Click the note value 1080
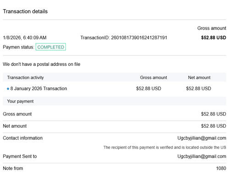229x178 pixels. click(221, 168)
